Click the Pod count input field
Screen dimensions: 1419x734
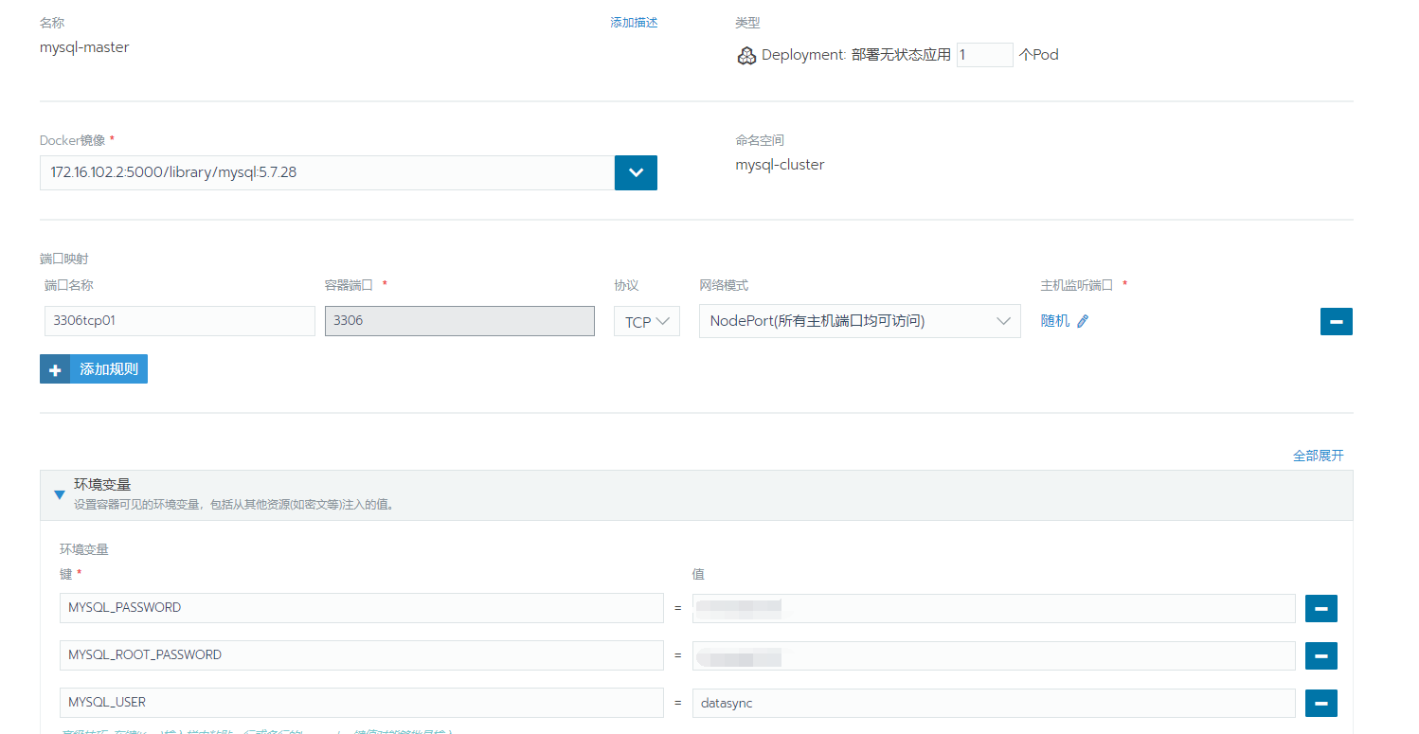tap(985, 55)
